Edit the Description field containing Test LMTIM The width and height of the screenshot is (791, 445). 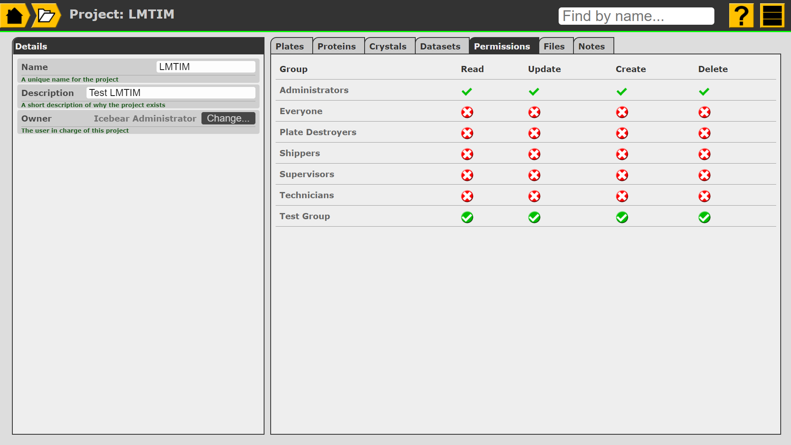[170, 92]
